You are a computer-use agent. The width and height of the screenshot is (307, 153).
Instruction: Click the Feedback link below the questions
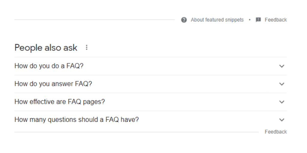(276, 132)
